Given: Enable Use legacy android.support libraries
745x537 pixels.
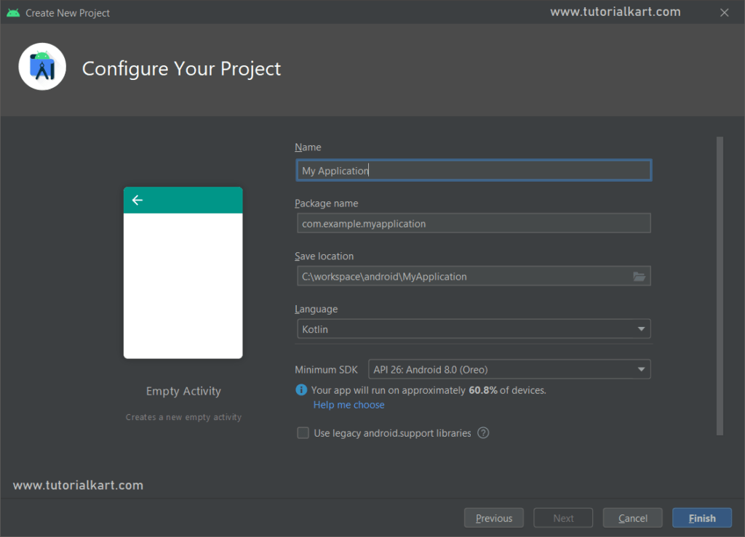Looking at the screenshot, I should click(x=303, y=432).
